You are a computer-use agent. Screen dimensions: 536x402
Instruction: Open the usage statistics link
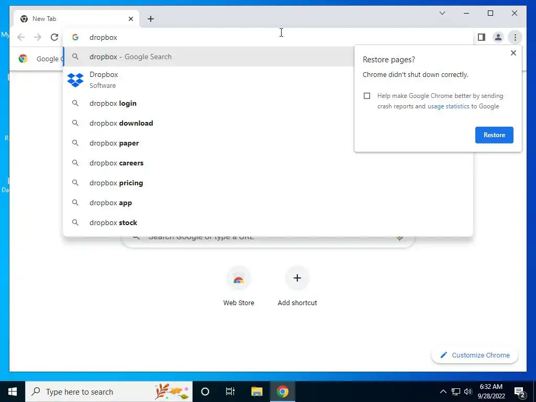point(448,106)
